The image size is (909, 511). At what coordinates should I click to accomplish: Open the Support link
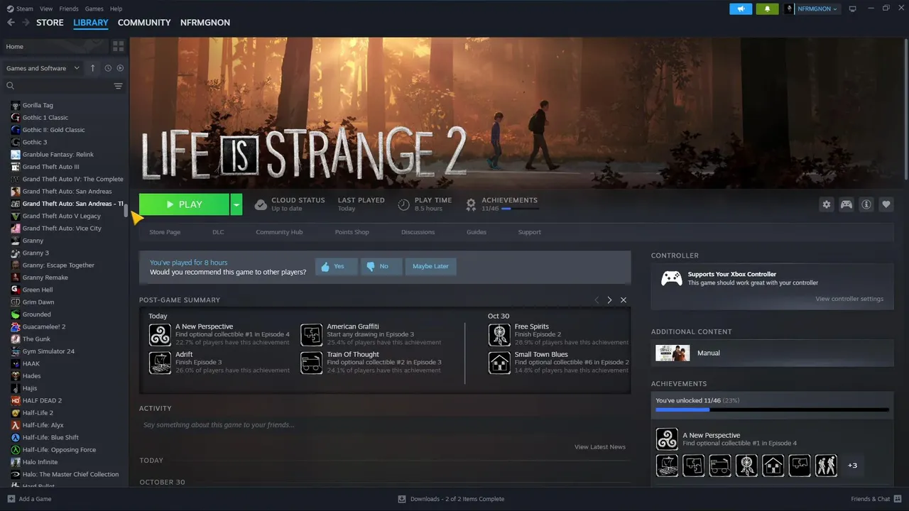click(529, 232)
